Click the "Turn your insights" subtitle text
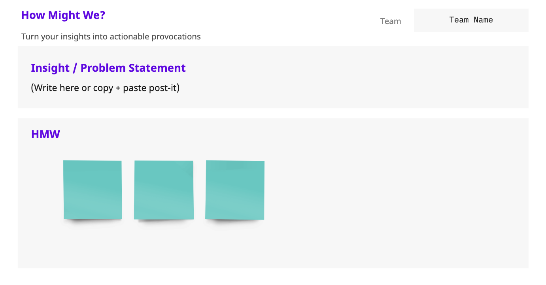Viewport: 546px width, 285px height. point(111,37)
